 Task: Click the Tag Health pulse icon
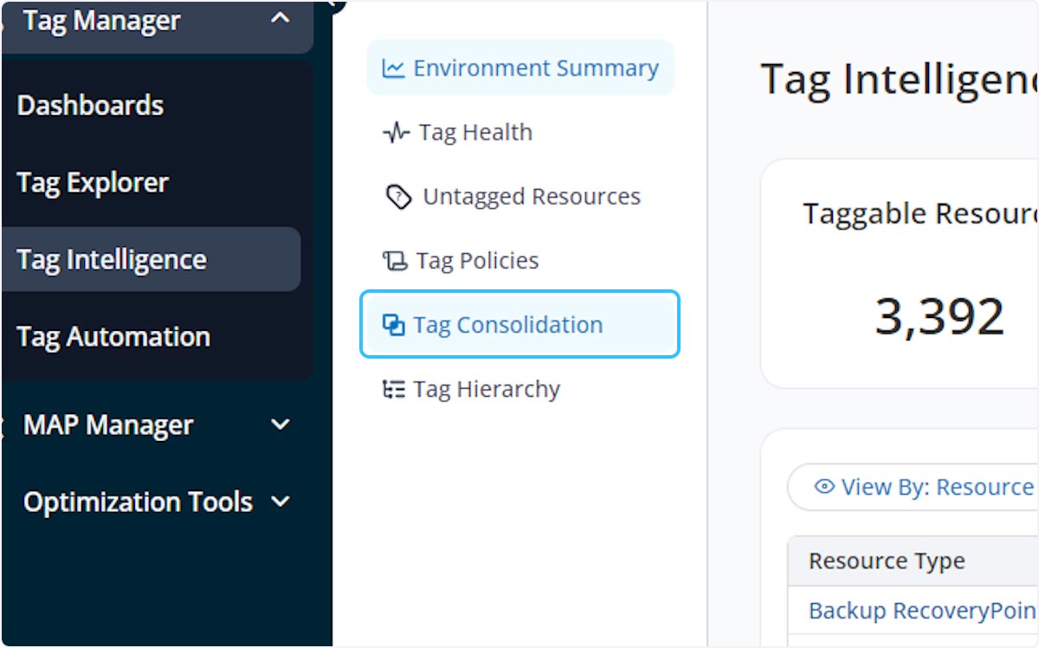(x=395, y=133)
